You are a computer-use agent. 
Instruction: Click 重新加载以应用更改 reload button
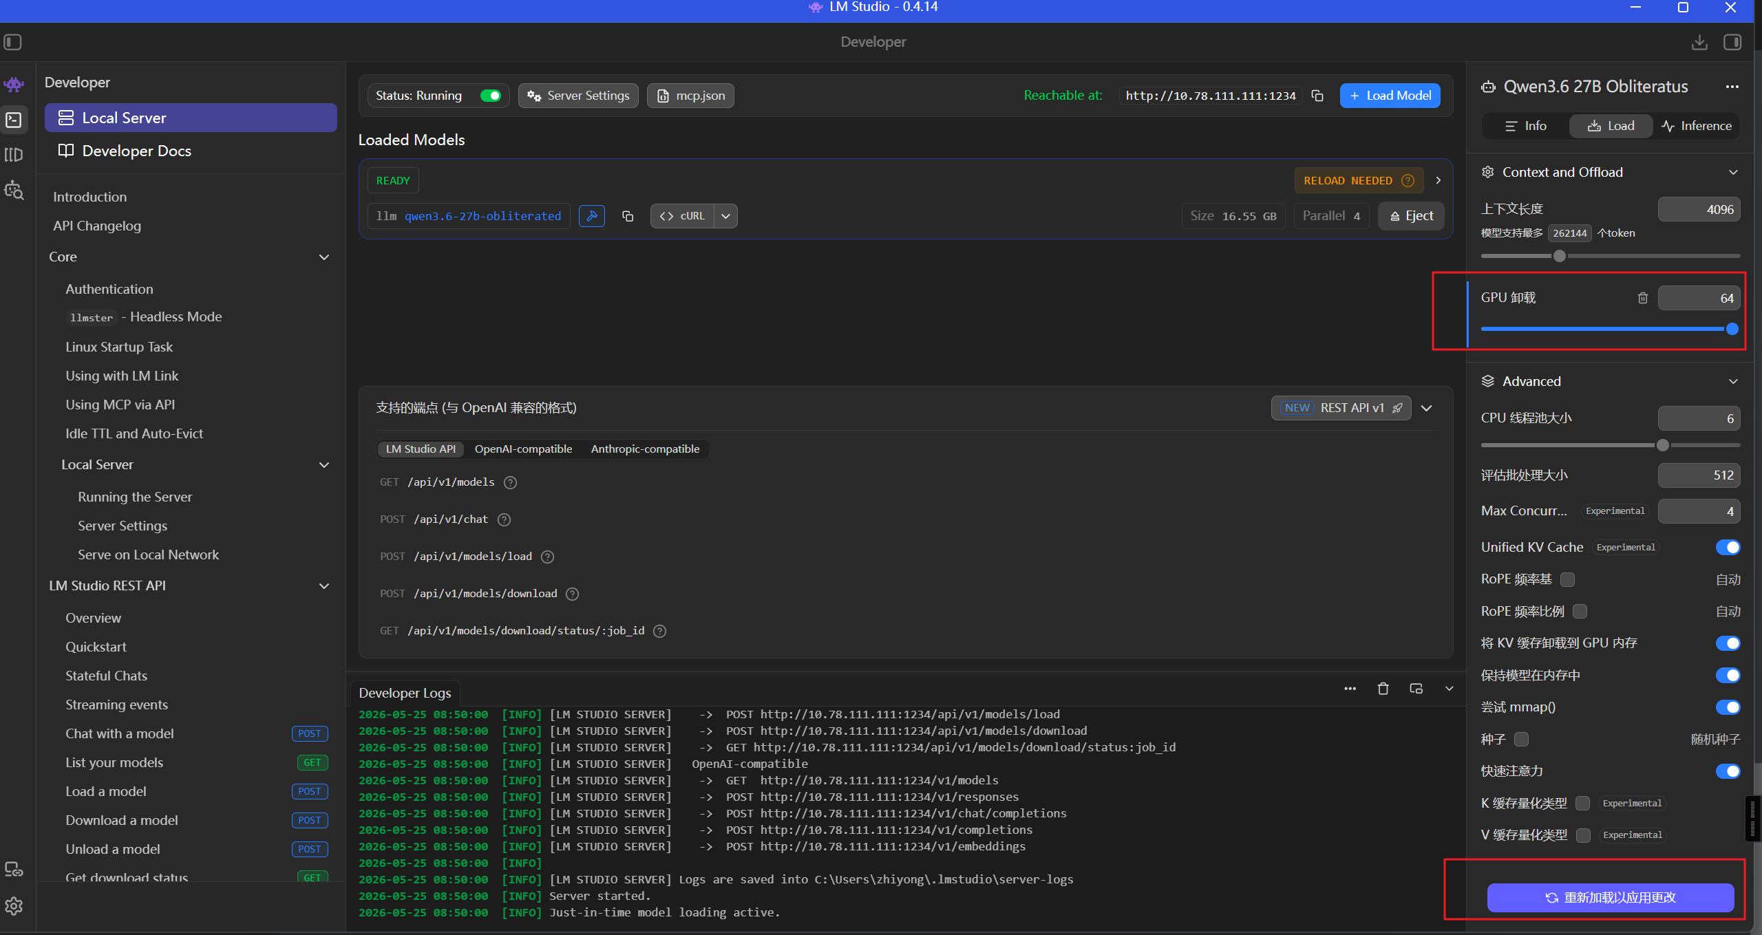tap(1611, 897)
